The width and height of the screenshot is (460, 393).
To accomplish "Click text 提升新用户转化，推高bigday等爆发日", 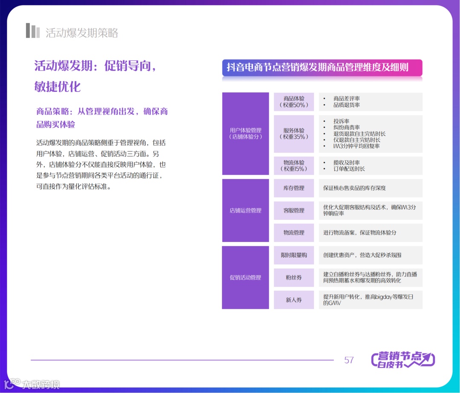I will click(368, 296).
